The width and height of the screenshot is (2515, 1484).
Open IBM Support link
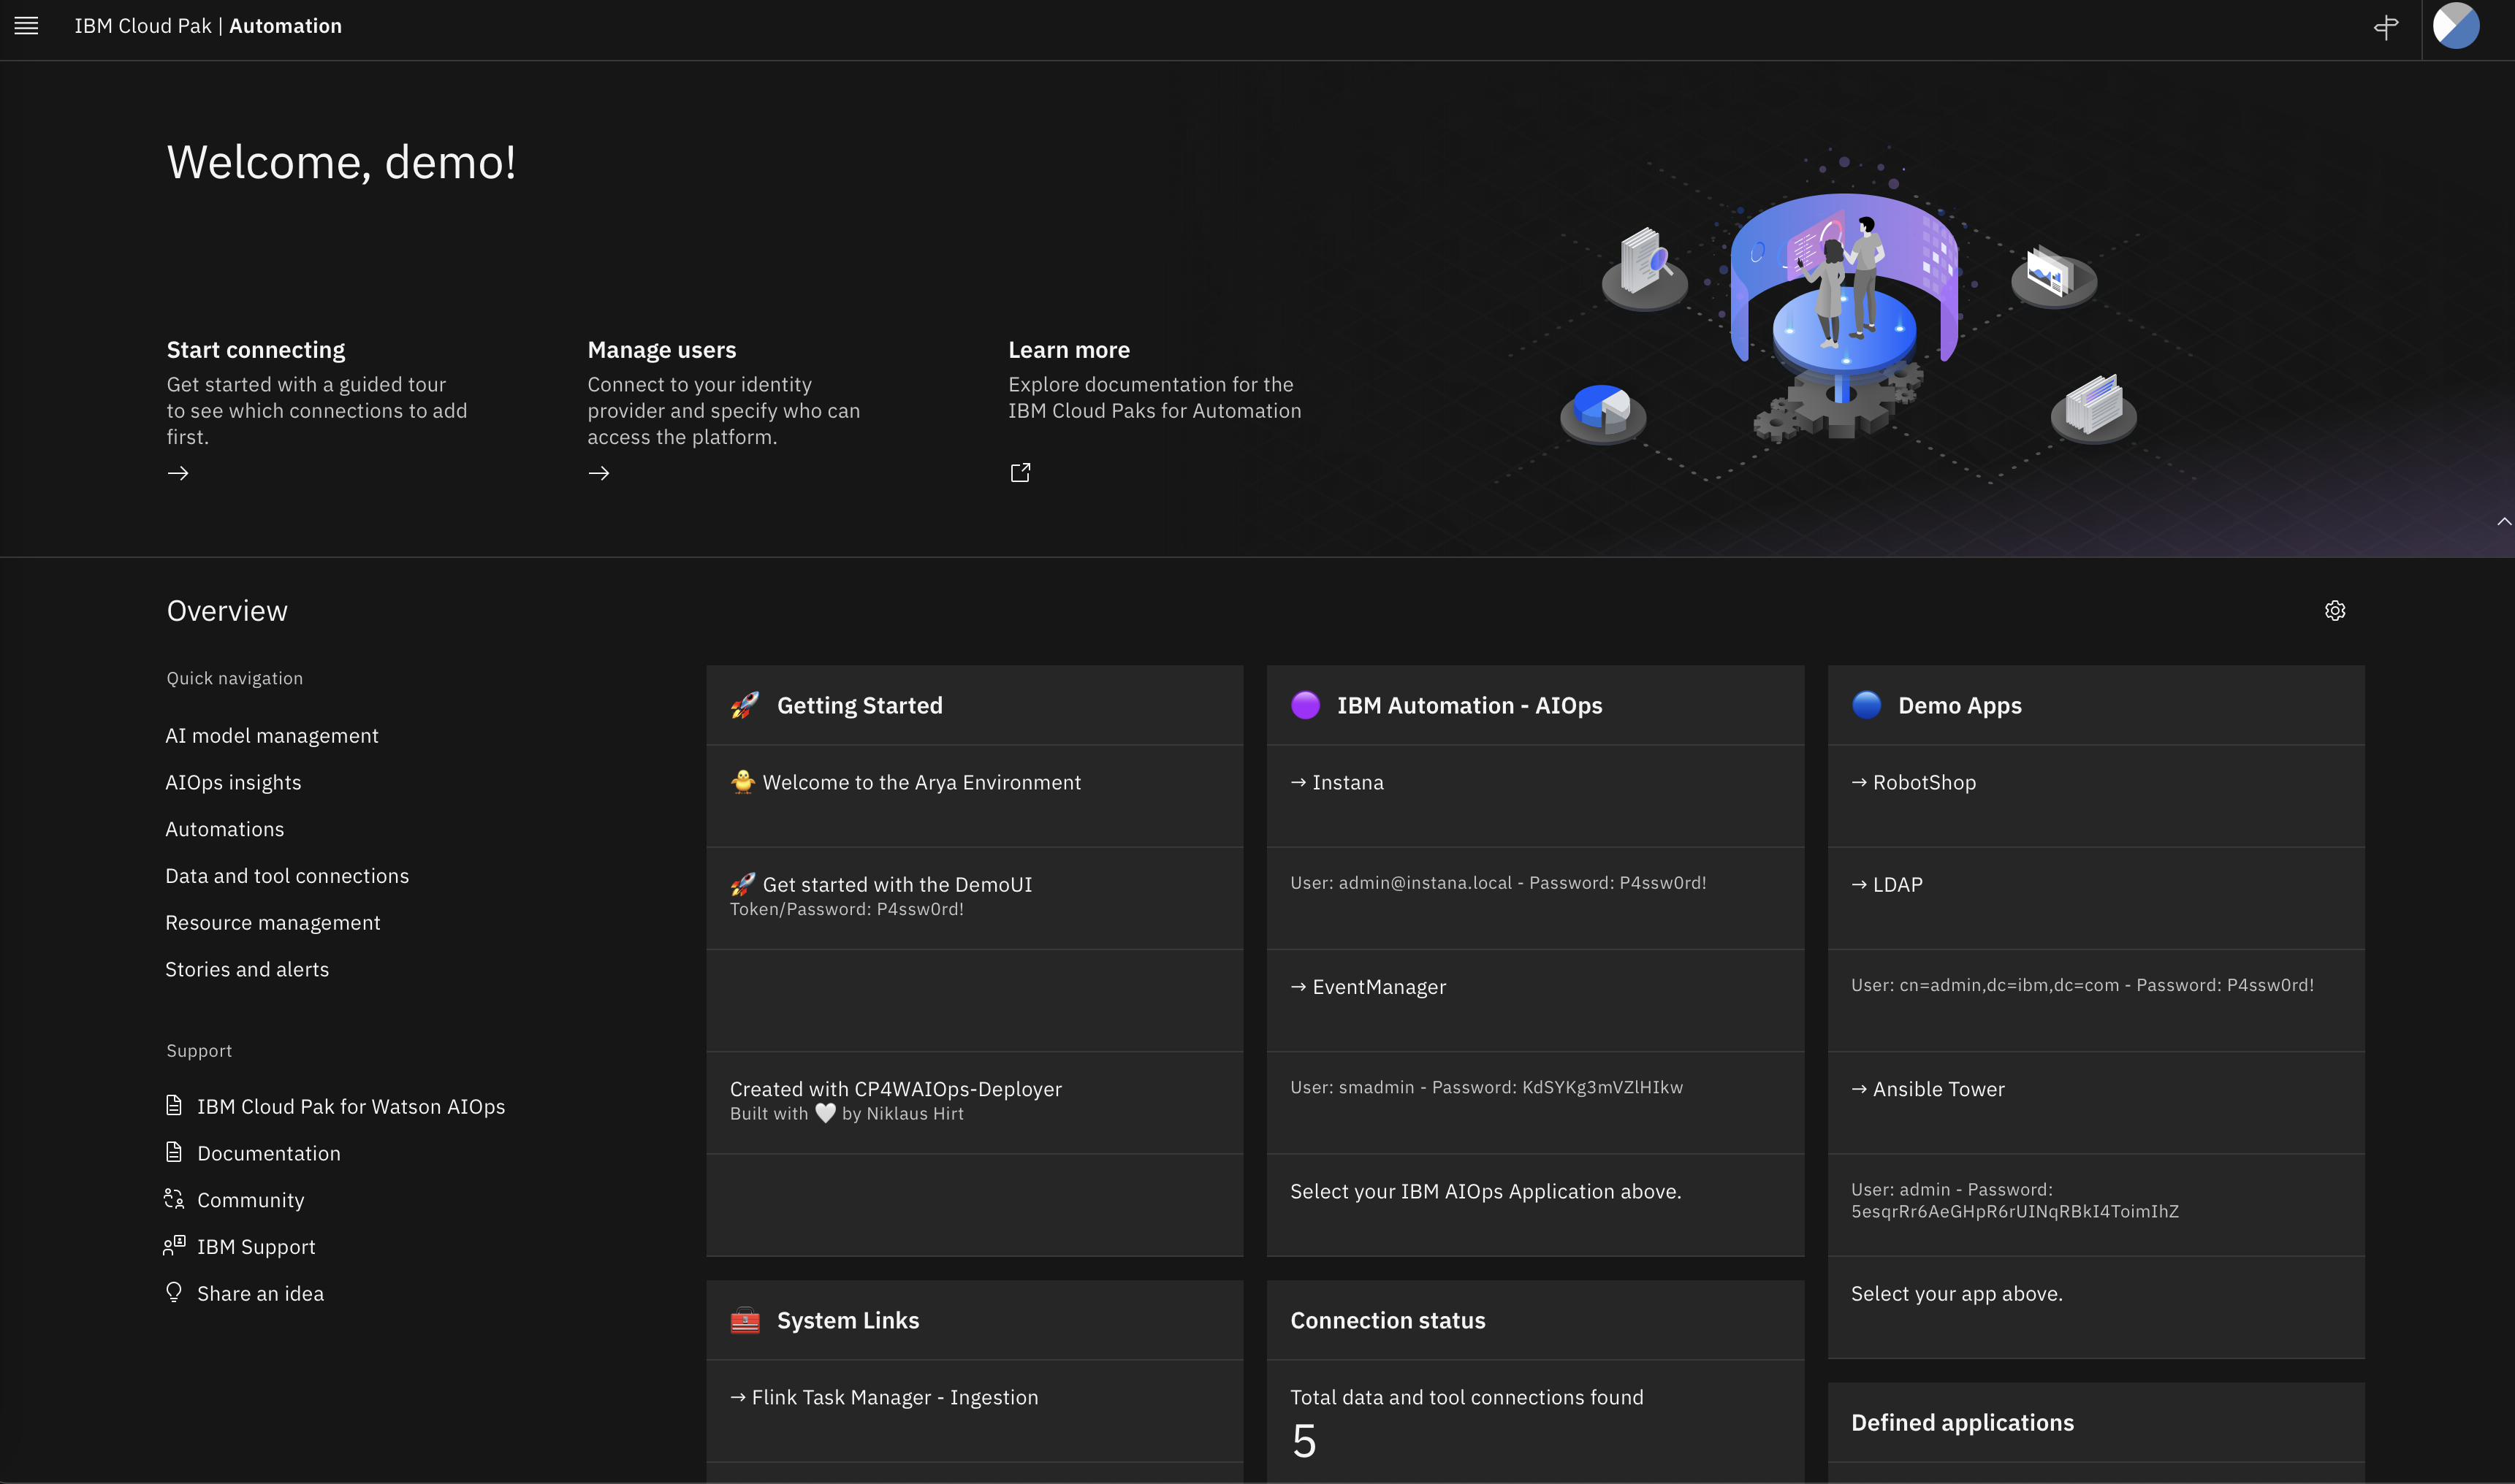click(x=256, y=1247)
